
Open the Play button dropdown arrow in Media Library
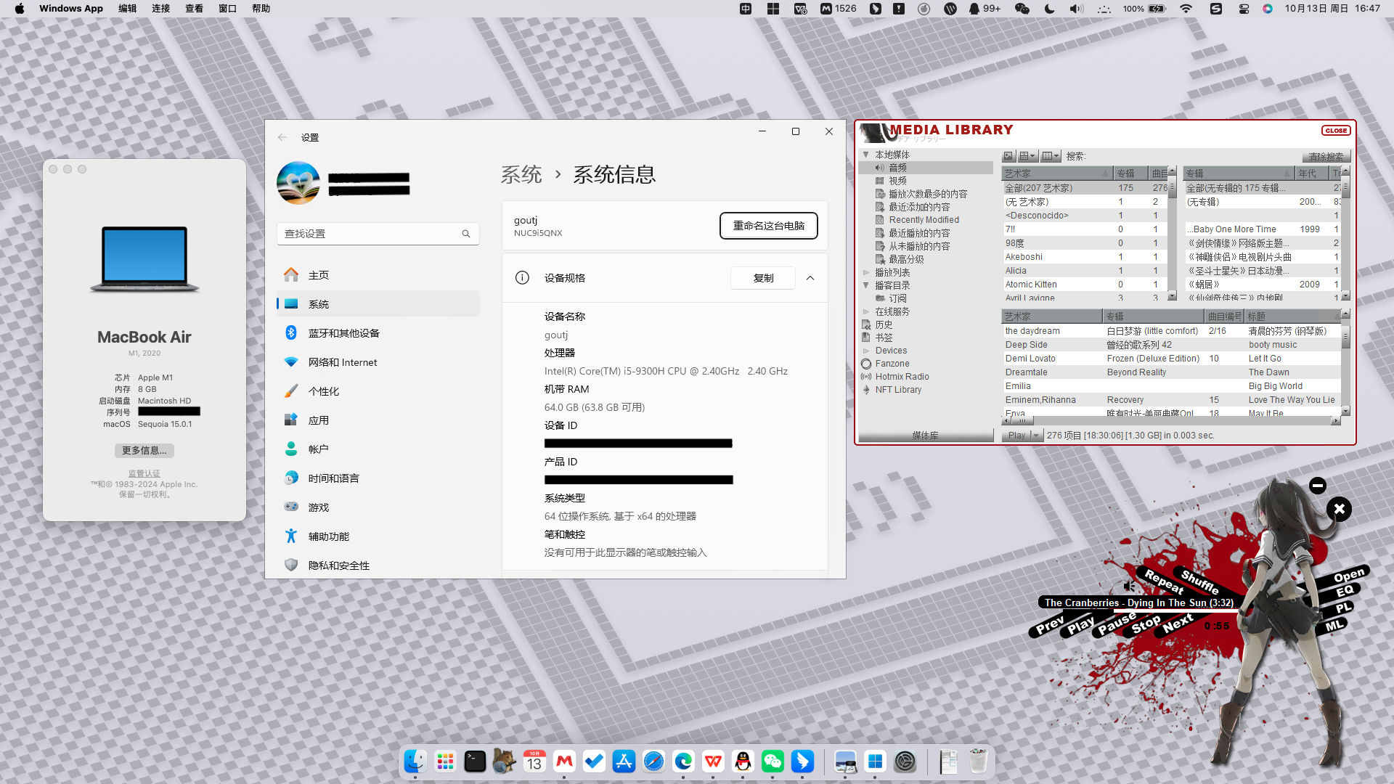1036,436
